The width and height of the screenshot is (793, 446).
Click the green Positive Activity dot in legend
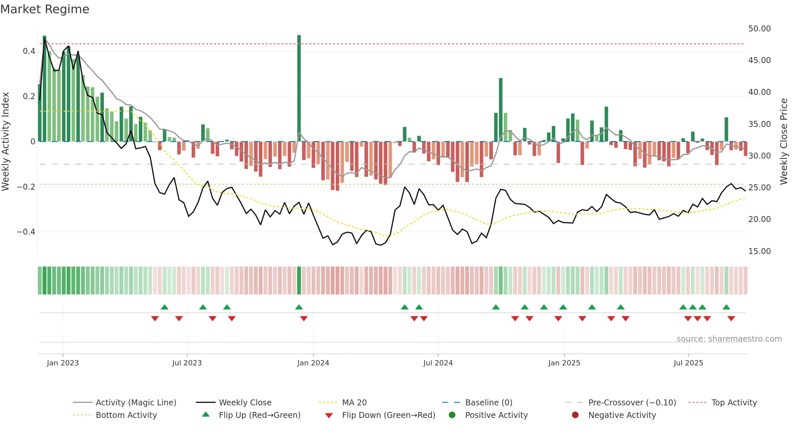tap(452, 415)
